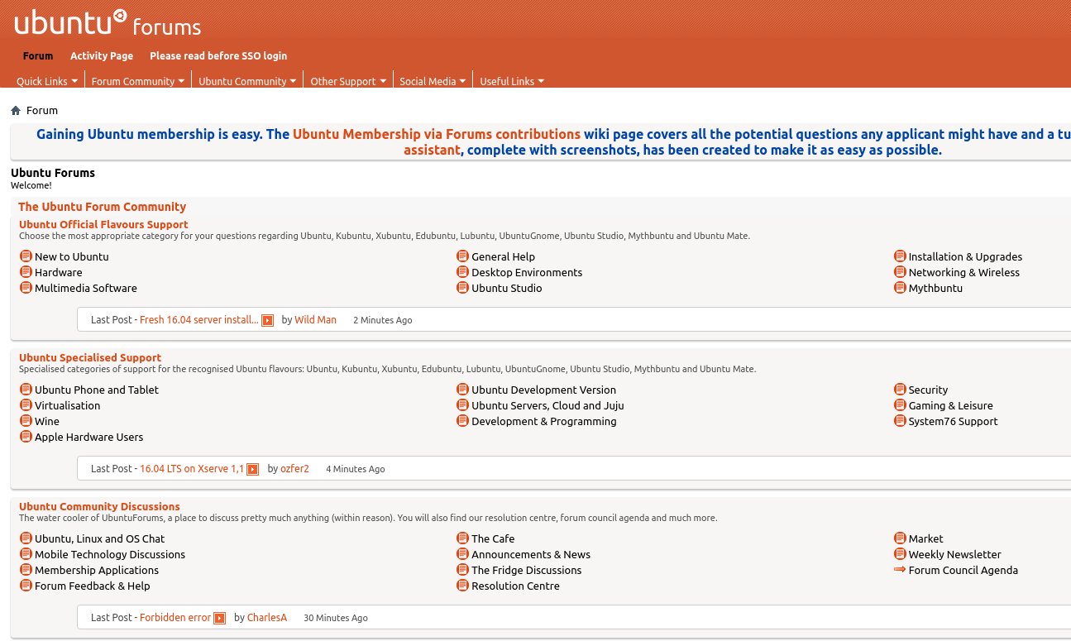Click the home icon in the breadcrumb

pyautogui.click(x=16, y=110)
